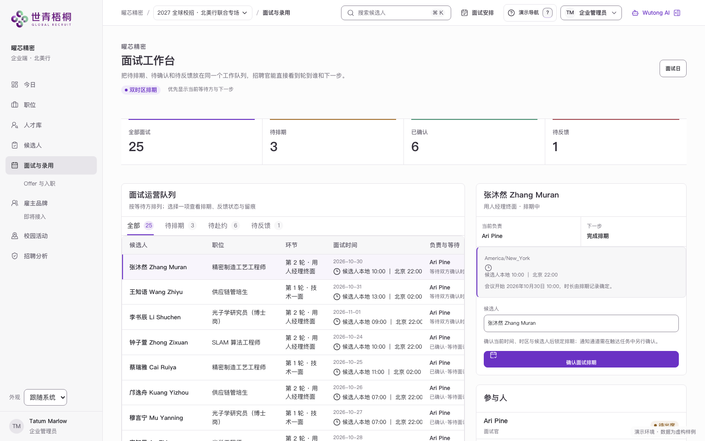The image size is (705, 441).
Task: Focus the 搜索候选人 search field
Action: click(396, 13)
